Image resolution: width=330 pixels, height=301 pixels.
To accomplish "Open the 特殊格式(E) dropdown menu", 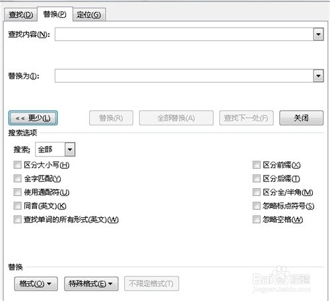I will [91, 284].
